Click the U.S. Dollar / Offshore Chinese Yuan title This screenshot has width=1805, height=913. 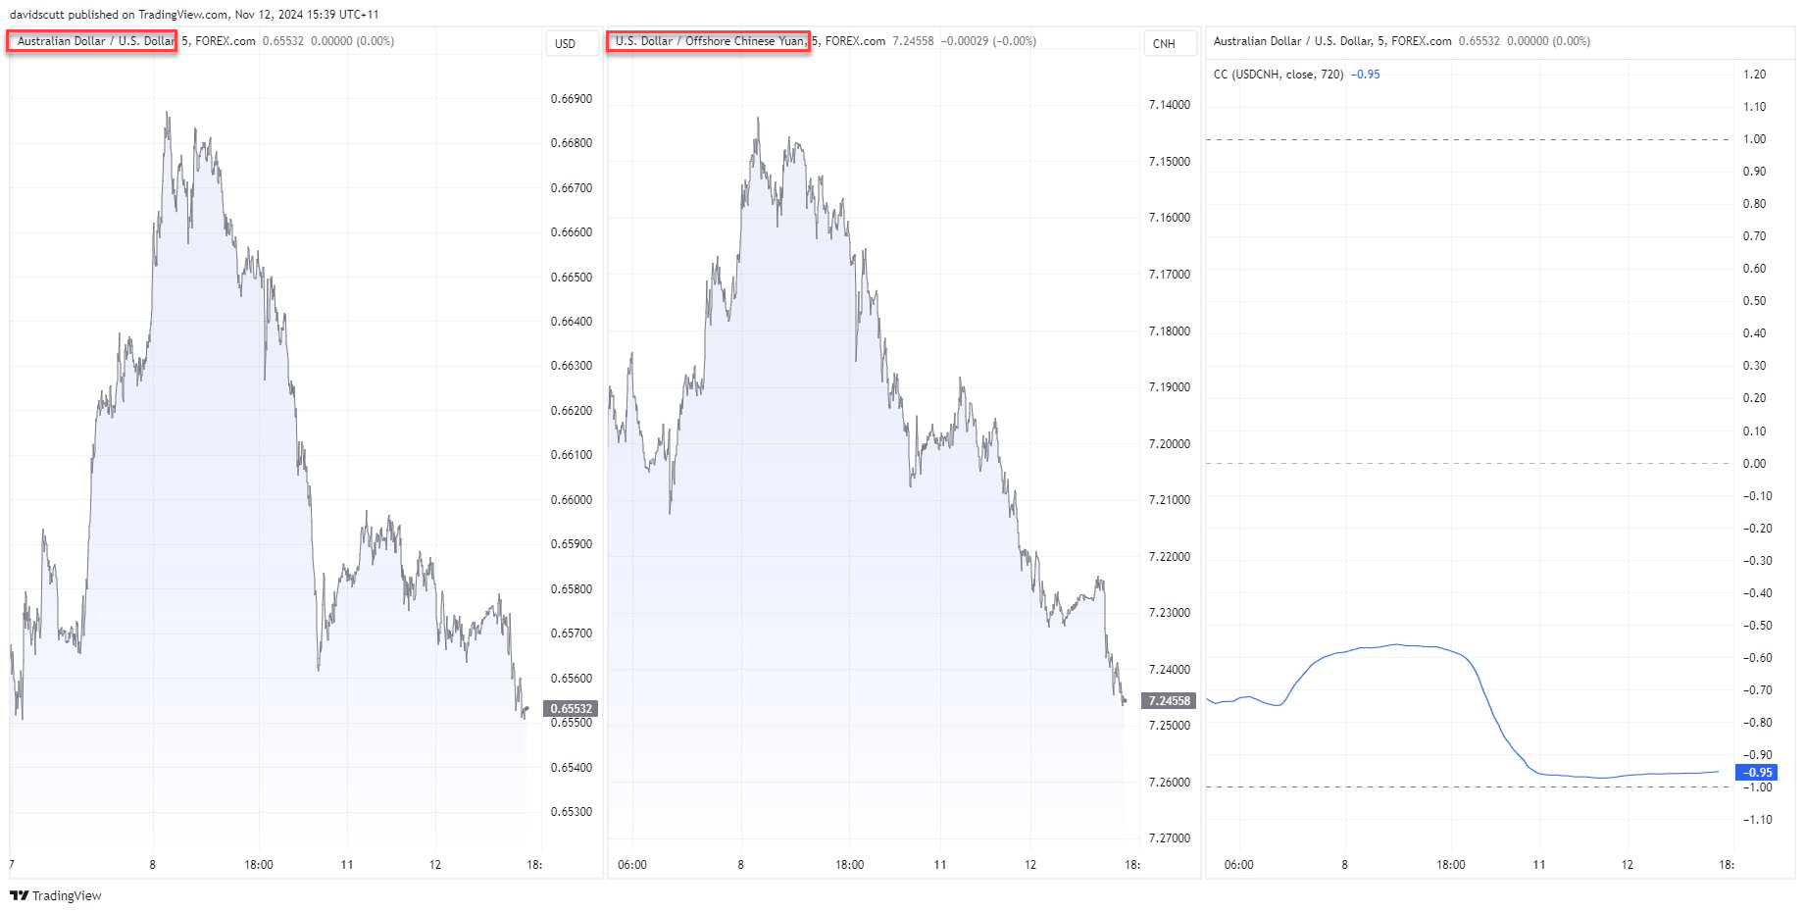pyautogui.click(x=710, y=41)
